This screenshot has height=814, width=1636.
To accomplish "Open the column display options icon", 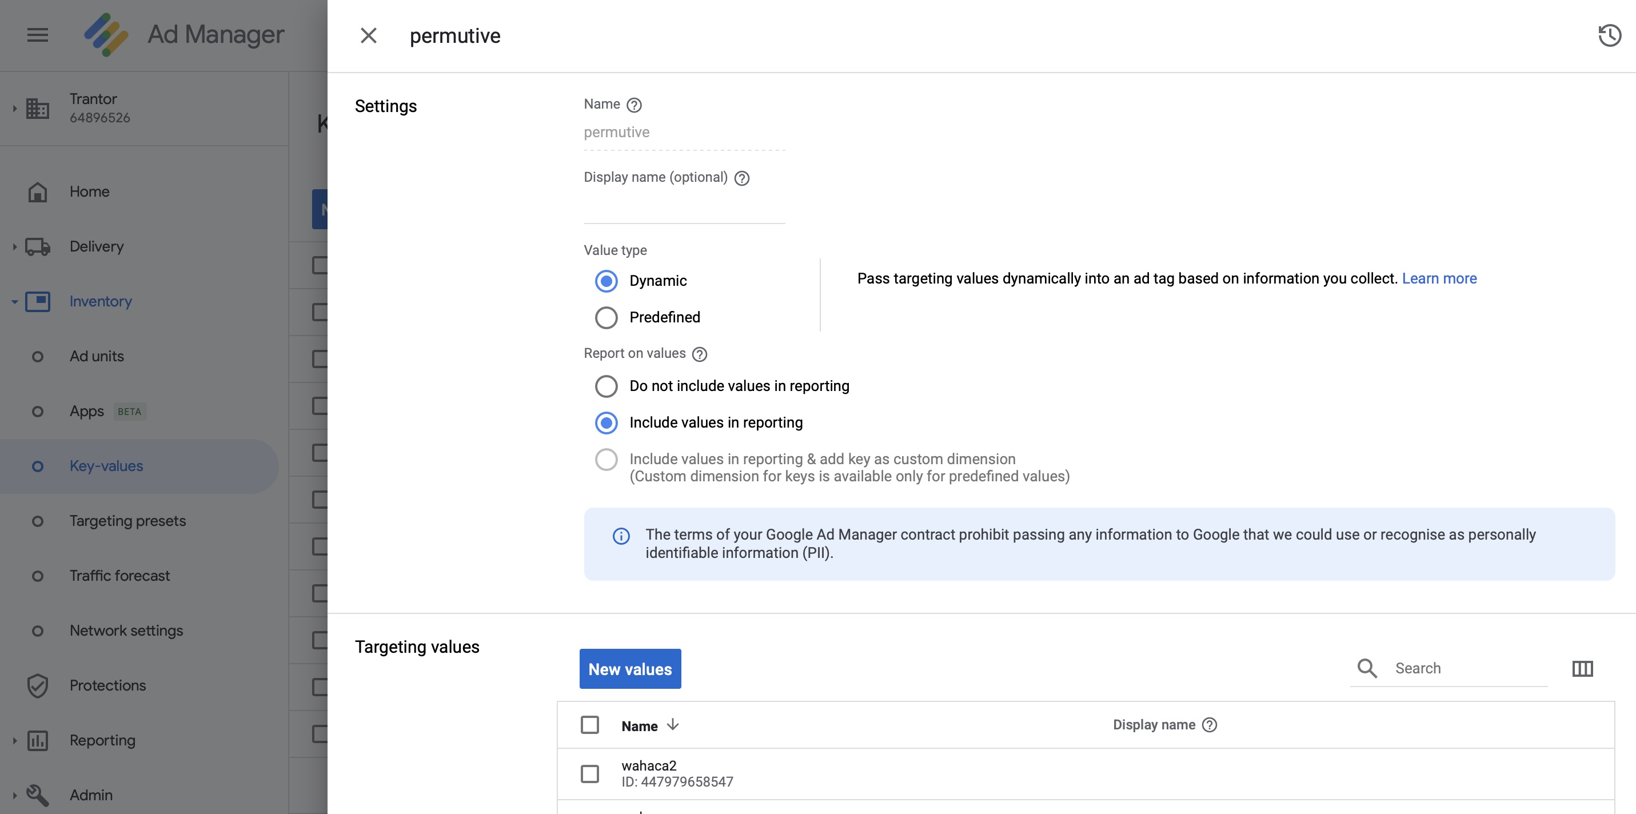I will pos(1583,669).
